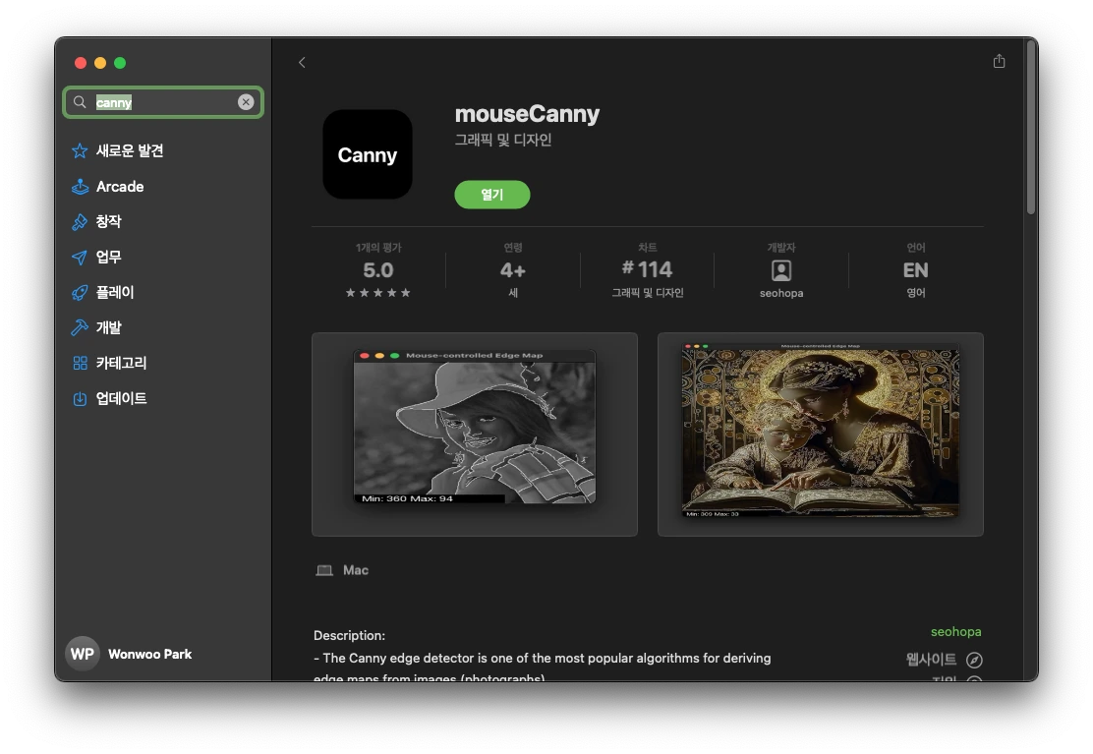The image size is (1093, 754).
Task: Select the joystick icon beside Arcade
Action: pos(80,186)
